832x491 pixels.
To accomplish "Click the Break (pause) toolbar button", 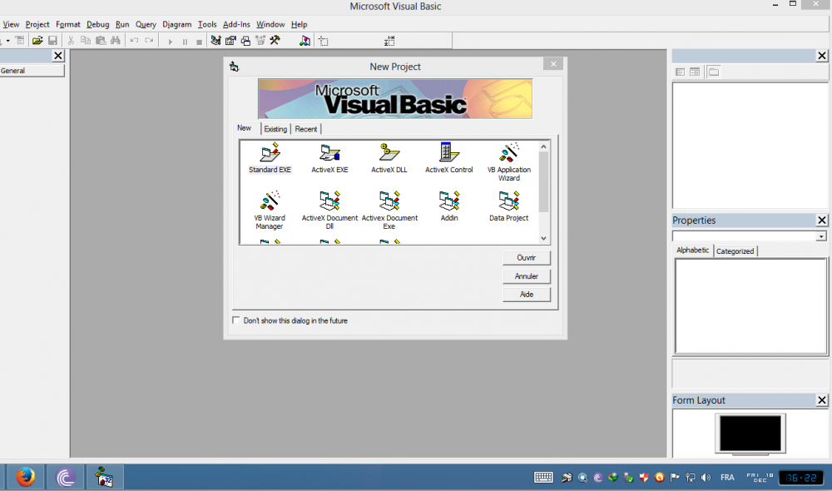I will click(x=185, y=42).
